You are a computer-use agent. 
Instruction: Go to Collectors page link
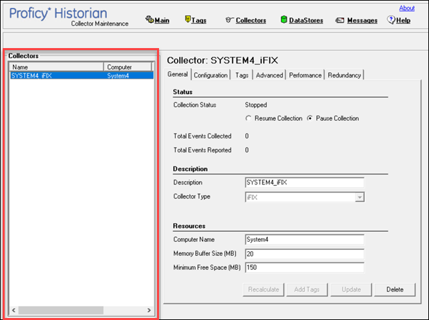coord(251,21)
